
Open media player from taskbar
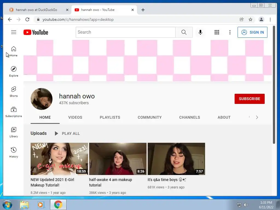pos(41,205)
